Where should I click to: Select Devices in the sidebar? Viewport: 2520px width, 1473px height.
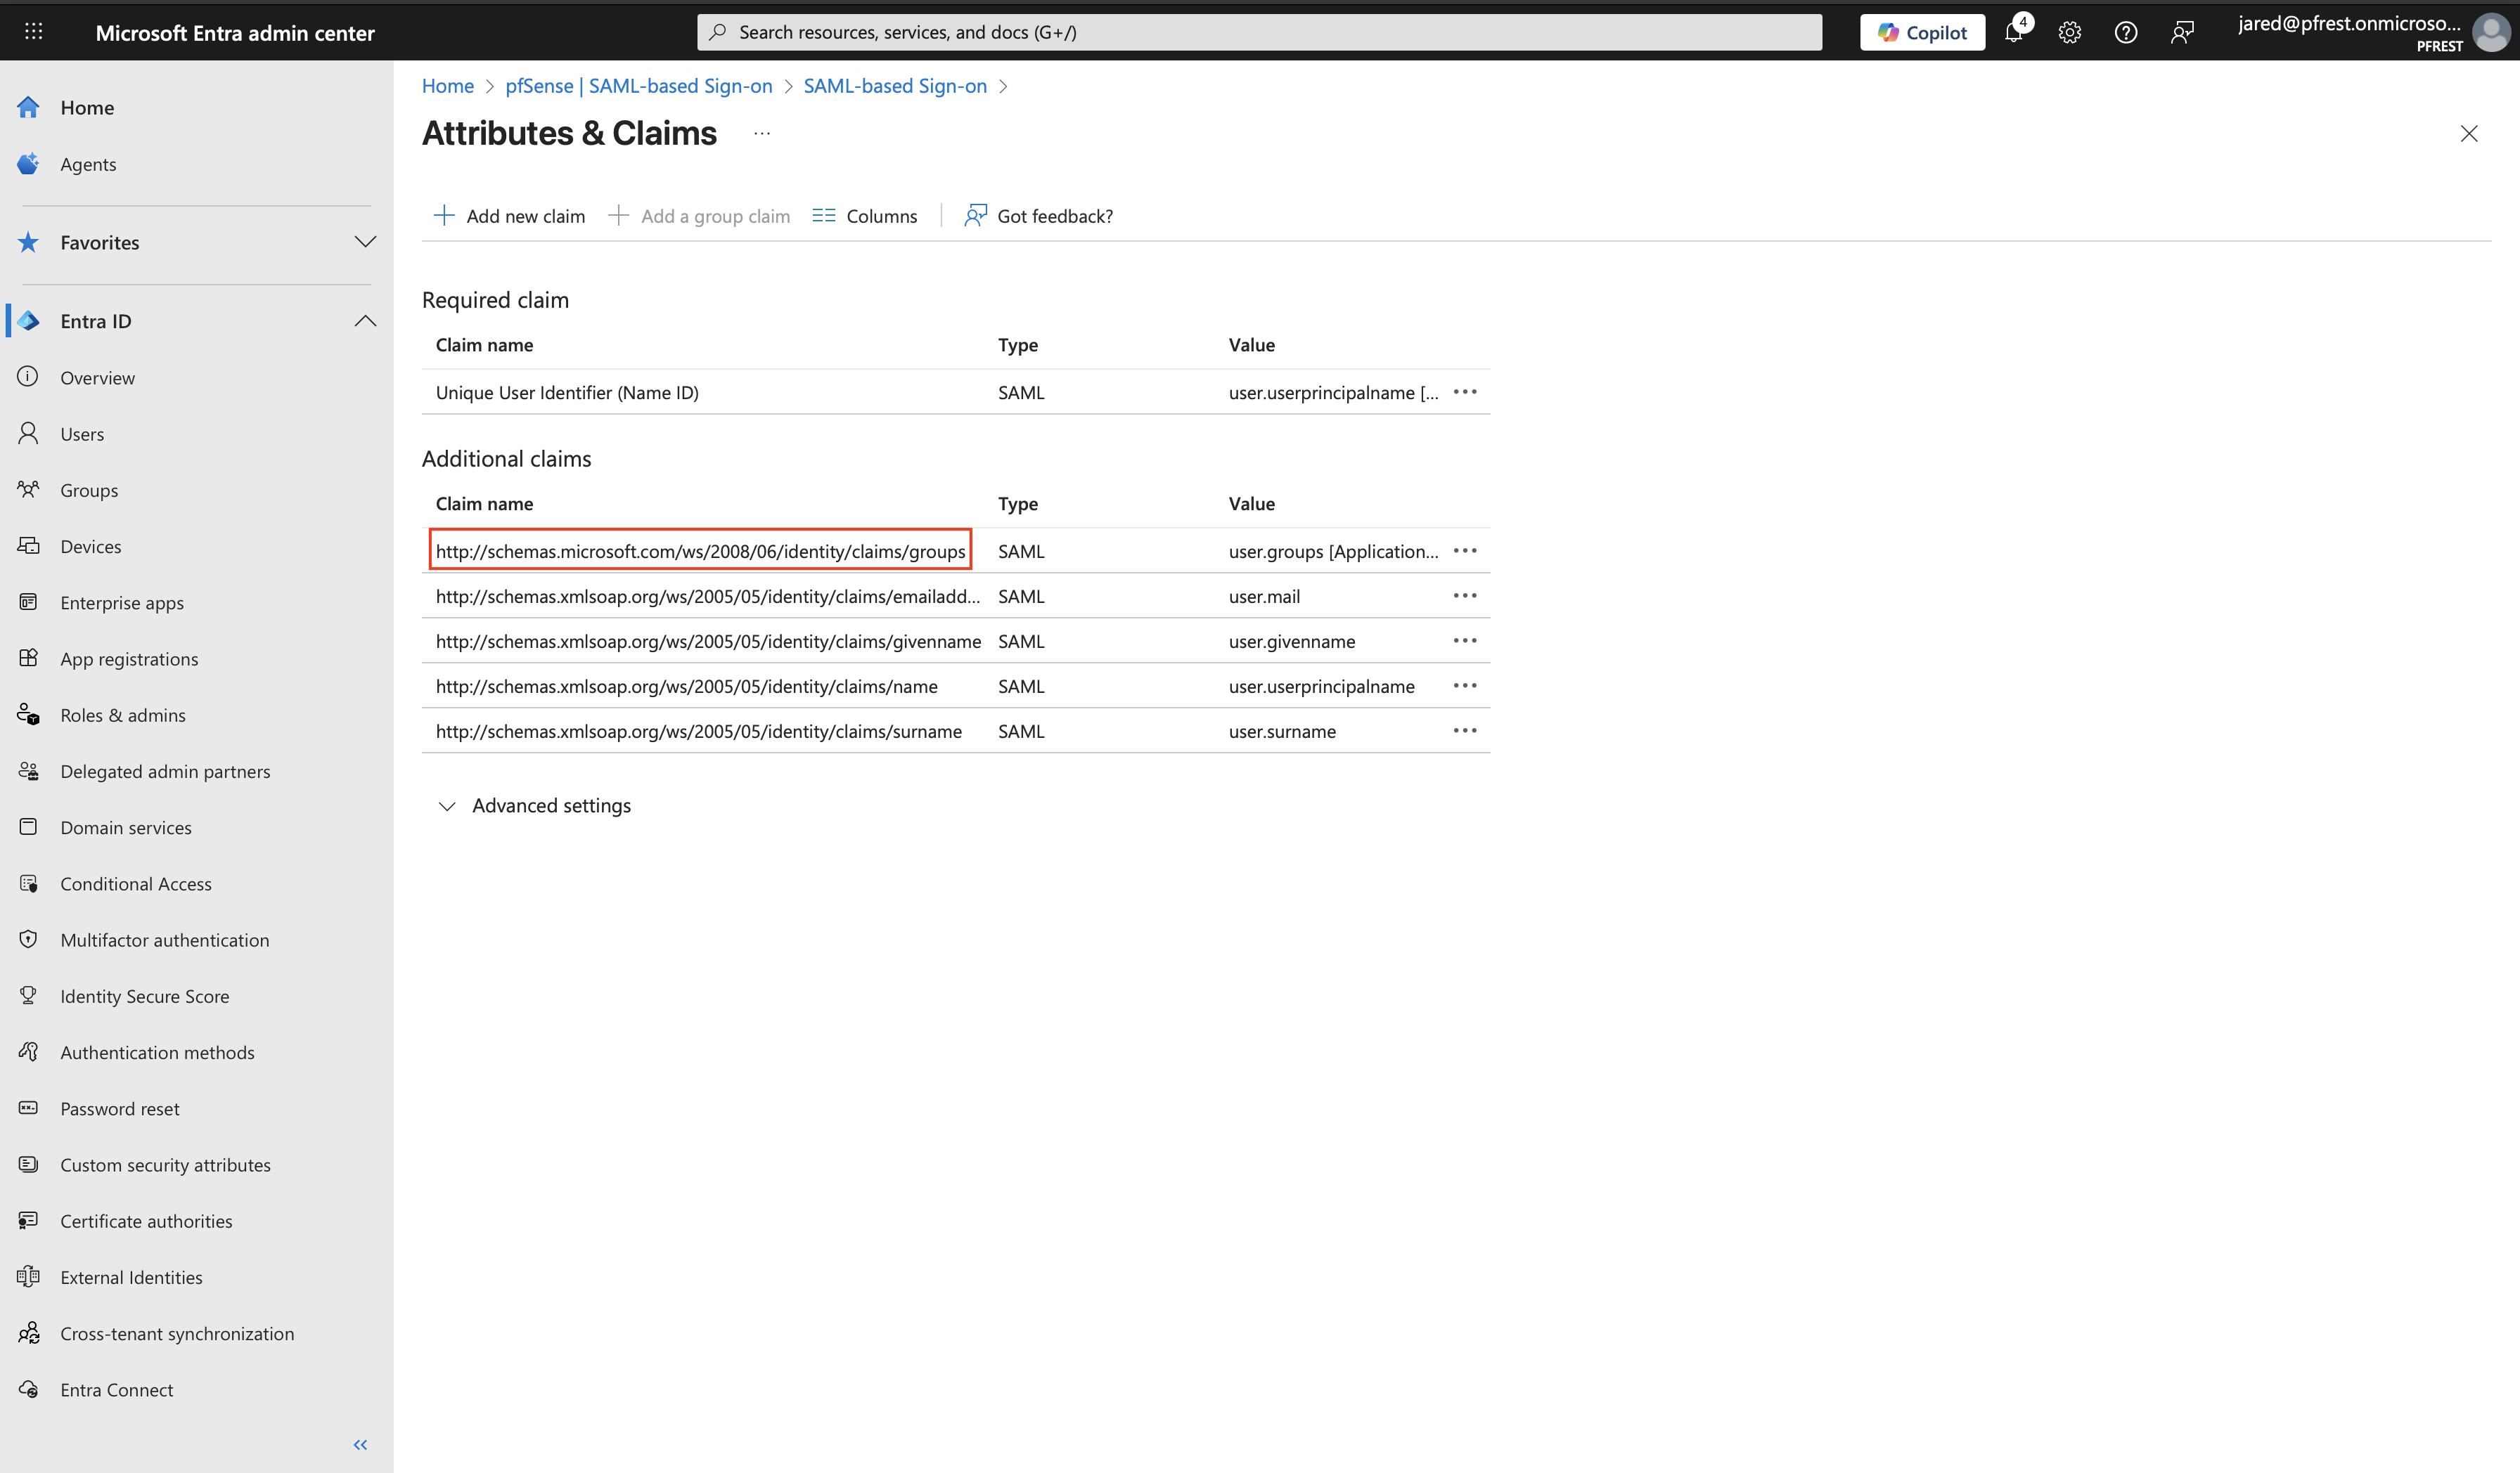90,545
